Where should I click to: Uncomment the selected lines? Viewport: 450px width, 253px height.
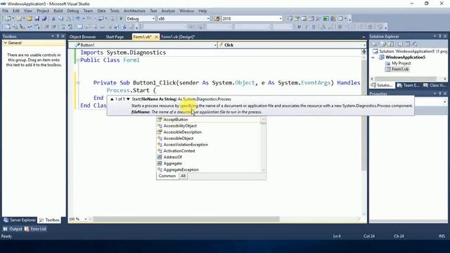click(70, 27)
